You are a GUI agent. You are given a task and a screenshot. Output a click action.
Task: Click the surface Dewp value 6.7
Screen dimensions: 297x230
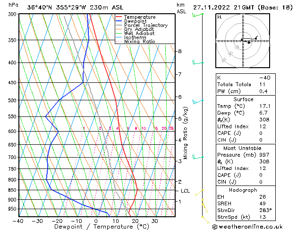point(263,113)
